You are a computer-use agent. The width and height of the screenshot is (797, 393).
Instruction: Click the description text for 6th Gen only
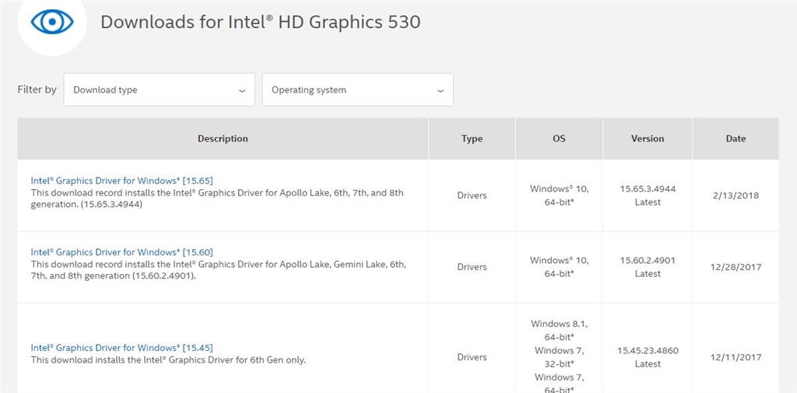(168, 360)
